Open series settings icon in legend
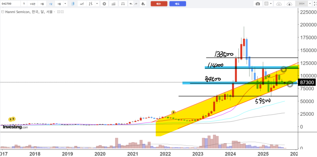317x157 pixels. click(62, 12)
